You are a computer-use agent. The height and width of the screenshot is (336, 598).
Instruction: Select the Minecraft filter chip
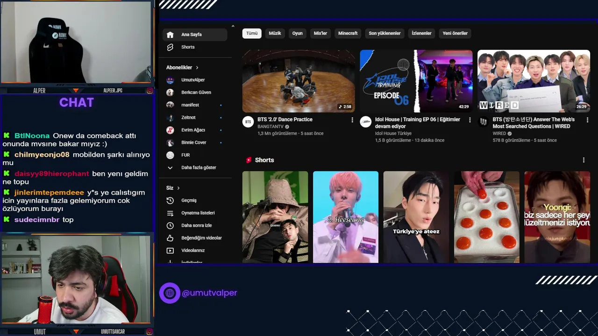coord(348,33)
